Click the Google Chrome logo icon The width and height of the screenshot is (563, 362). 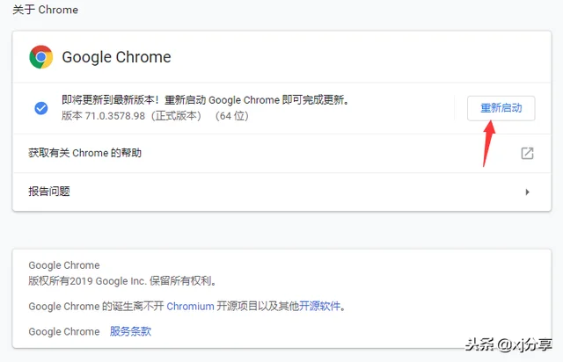[41, 57]
